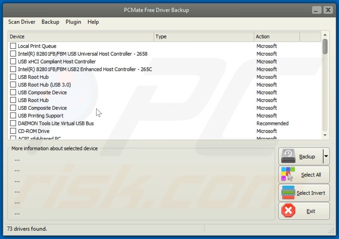Open the Plugin menu

[73, 22]
